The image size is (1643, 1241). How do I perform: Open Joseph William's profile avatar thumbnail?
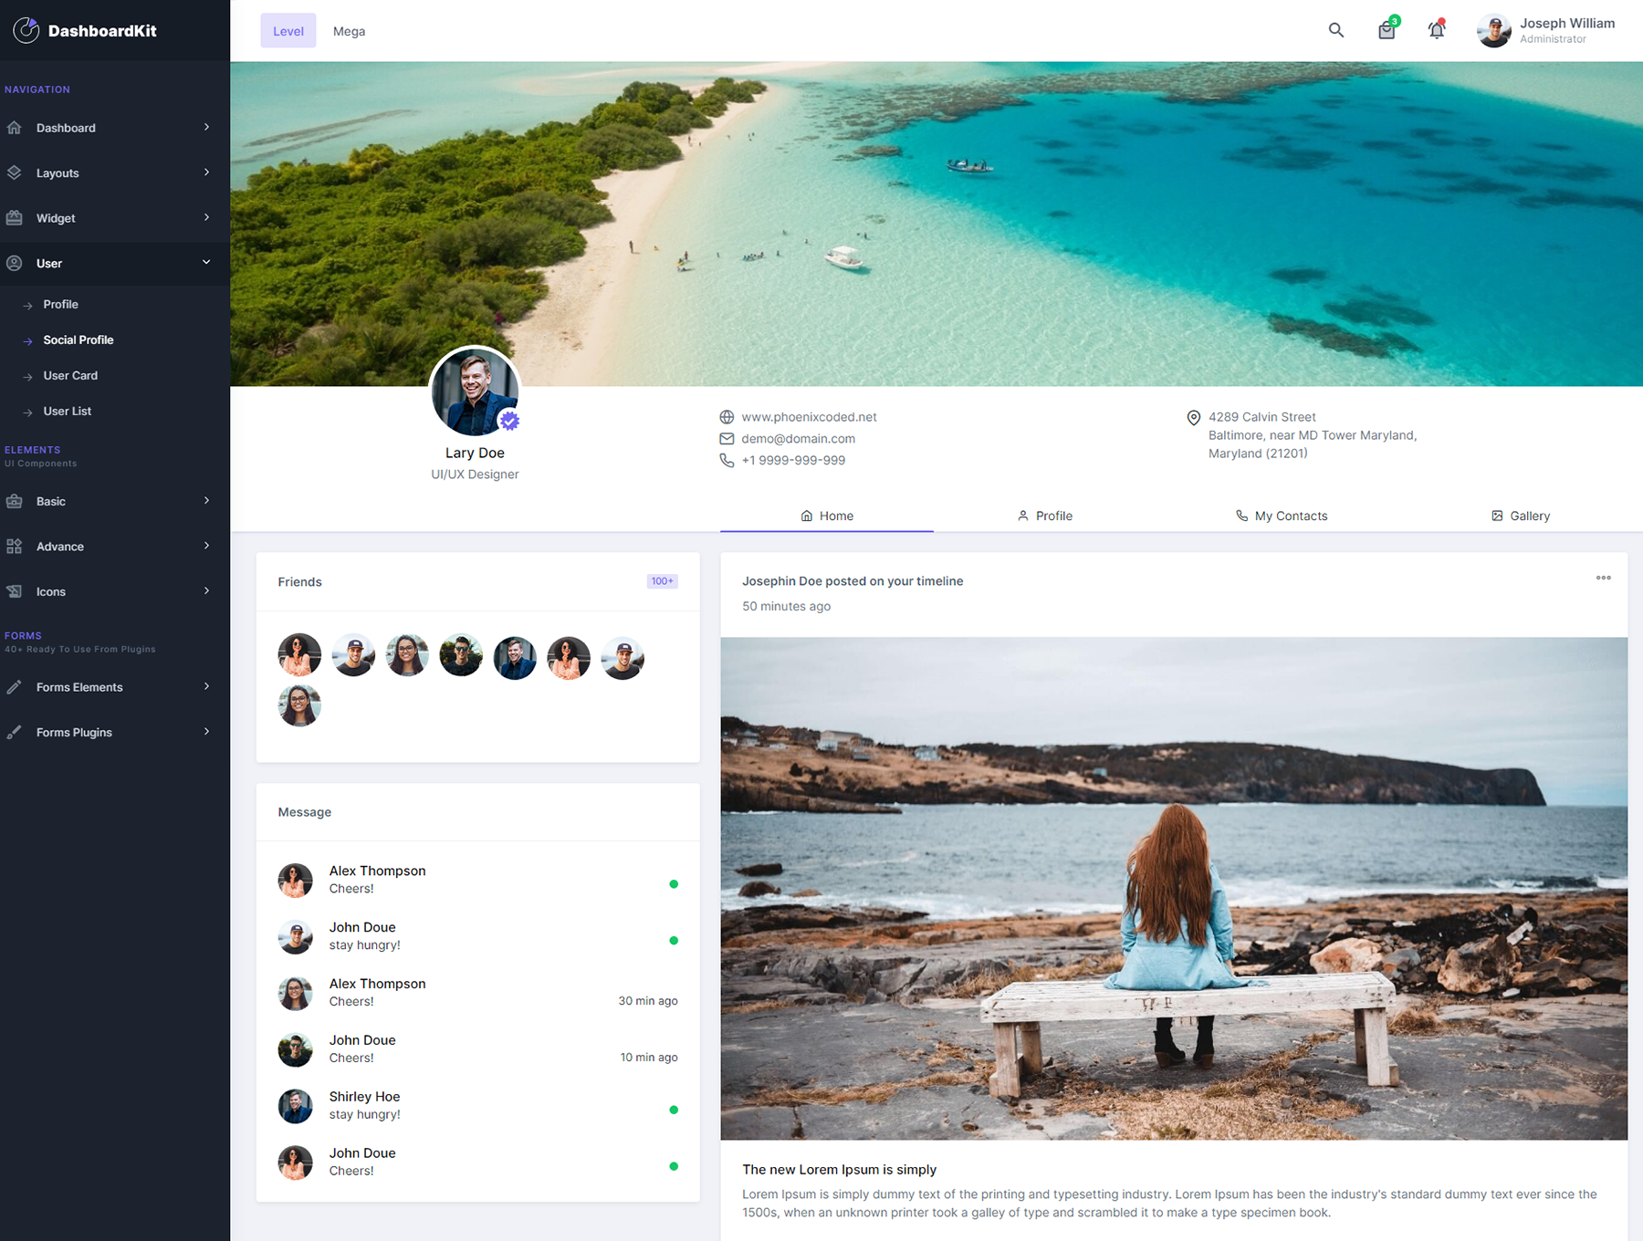pyautogui.click(x=1493, y=30)
